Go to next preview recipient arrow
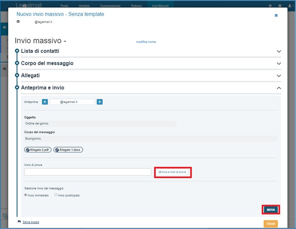The height and width of the screenshot is (229, 296). tap(100, 102)
